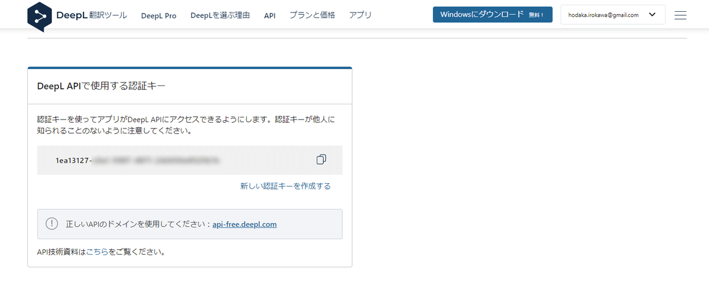Select the authentication key text 1ea13127-
The height and width of the screenshot is (287, 709).
tap(74, 160)
